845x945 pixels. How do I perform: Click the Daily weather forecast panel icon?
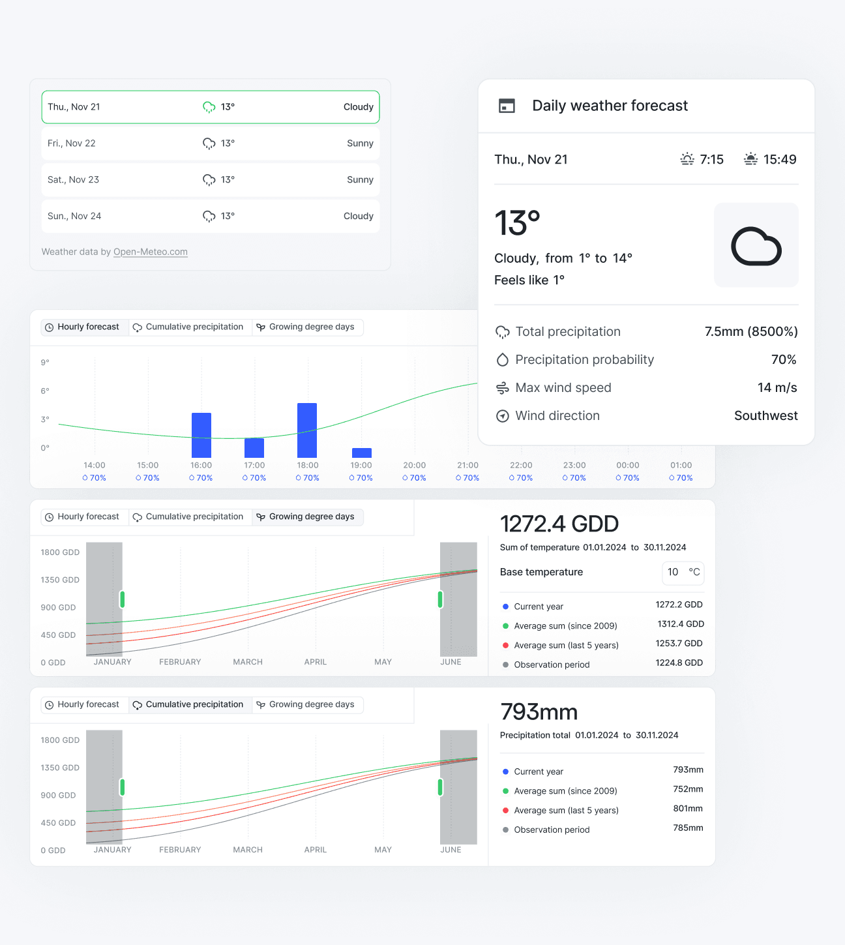click(507, 105)
